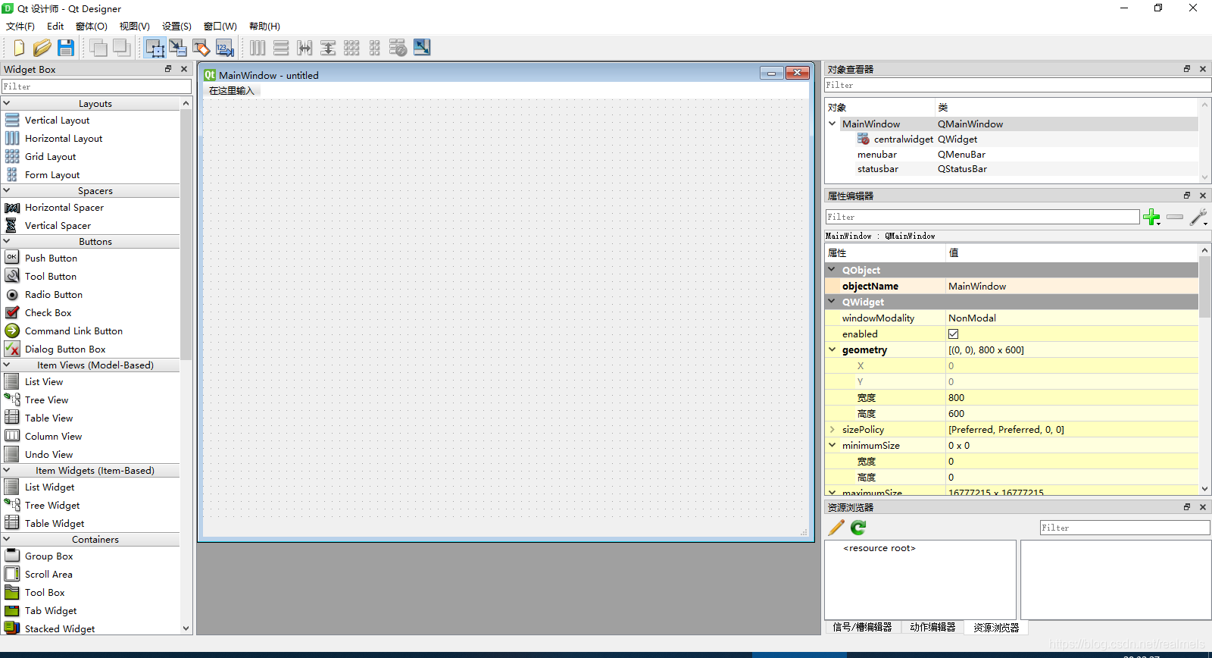Click the Bring to Front toolbar icon
The height and width of the screenshot is (658, 1212).
point(121,48)
